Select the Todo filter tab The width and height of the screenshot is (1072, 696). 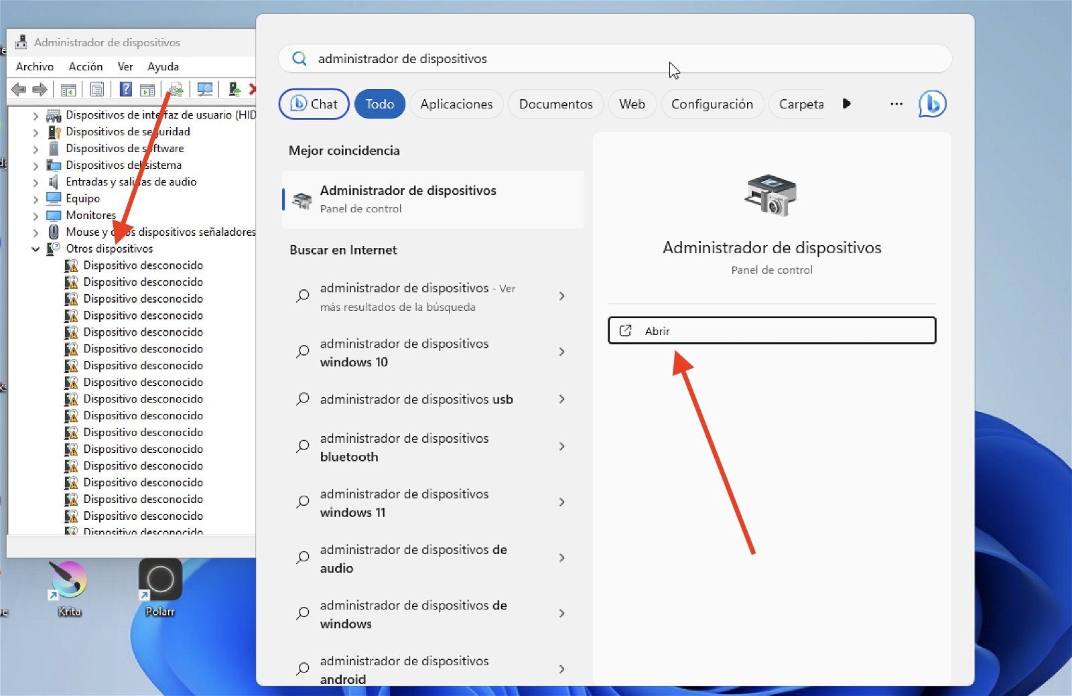tap(380, 104)
